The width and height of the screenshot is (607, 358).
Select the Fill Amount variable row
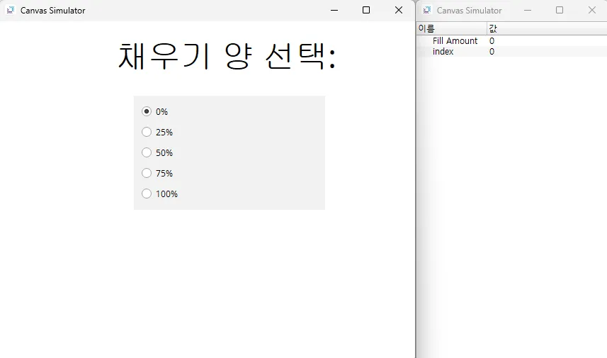455,41
